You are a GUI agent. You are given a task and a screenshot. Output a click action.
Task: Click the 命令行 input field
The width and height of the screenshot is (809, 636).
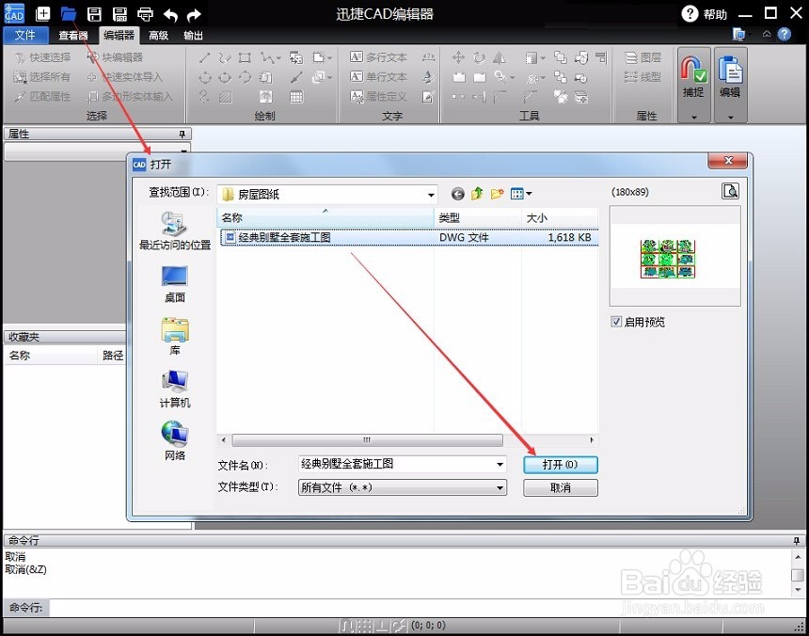pyautogui.click(x=426, y=608)
